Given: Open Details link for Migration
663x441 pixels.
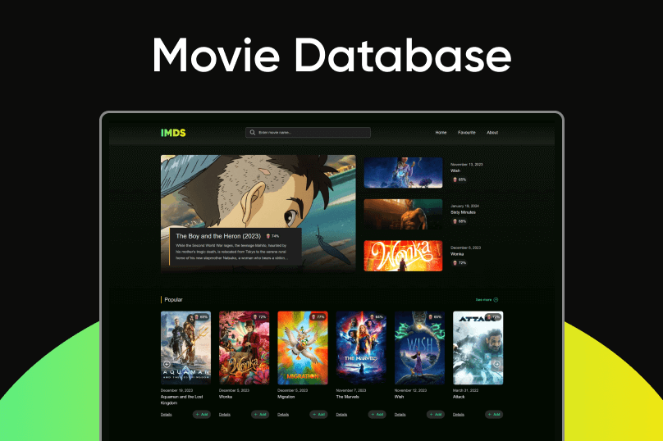Looking at the screenshot, I should click(x=283, y=415).
